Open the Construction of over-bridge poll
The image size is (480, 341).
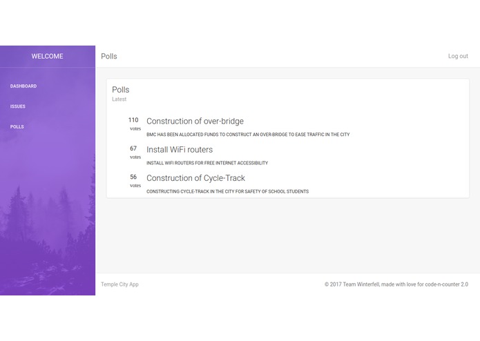(195, 121)
